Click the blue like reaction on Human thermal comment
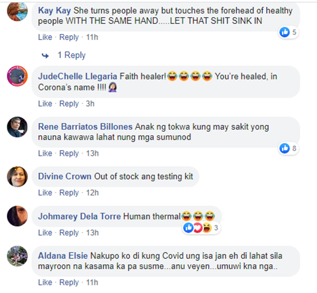The height and width of the screenshot is (293, 317). click(x=188, y=228)
